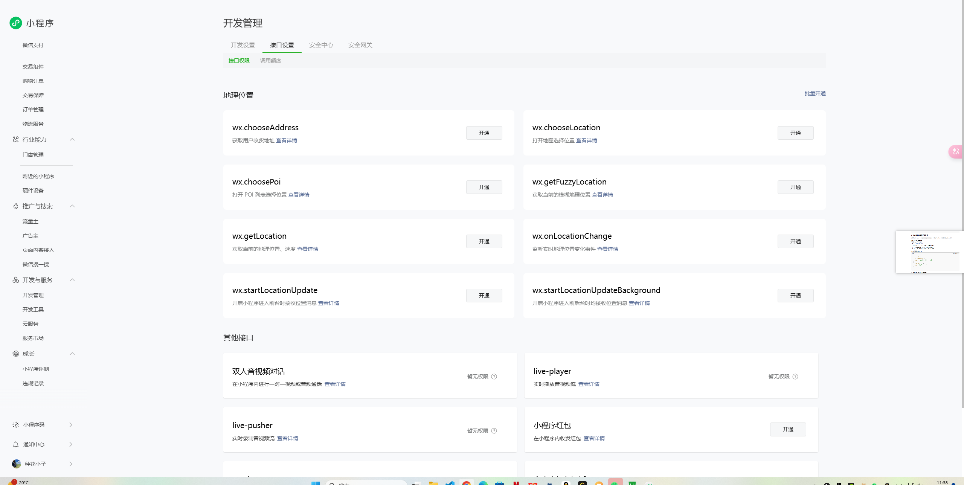The image size is (964, 485).
Task: Switch to the 安全中心 tab
Action: [x=321, y=45]
